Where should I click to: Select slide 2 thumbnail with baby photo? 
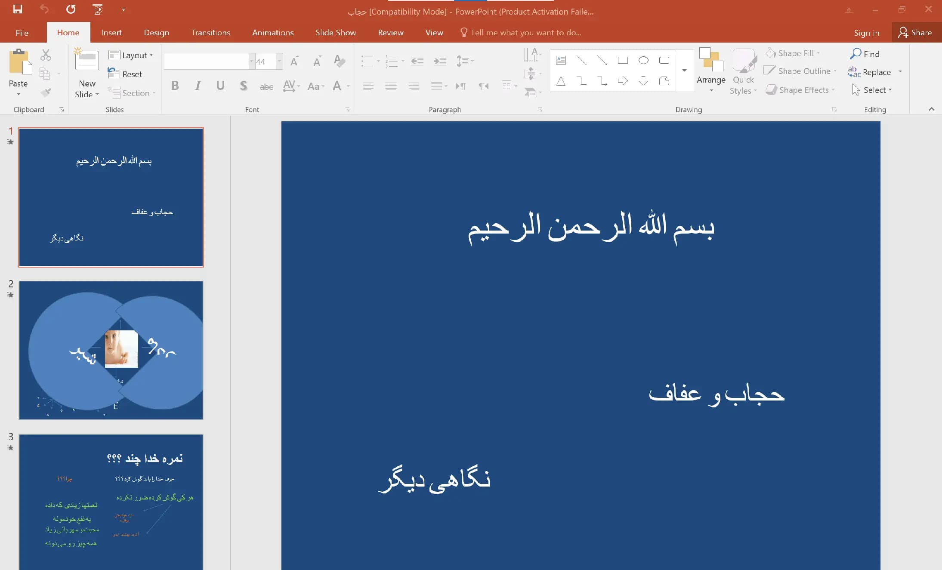(x=111, y=350)
